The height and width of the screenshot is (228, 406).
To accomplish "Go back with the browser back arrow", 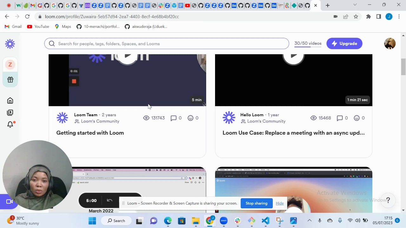I will click(7, 16).
